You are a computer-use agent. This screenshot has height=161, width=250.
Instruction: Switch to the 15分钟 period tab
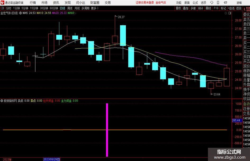34,8
